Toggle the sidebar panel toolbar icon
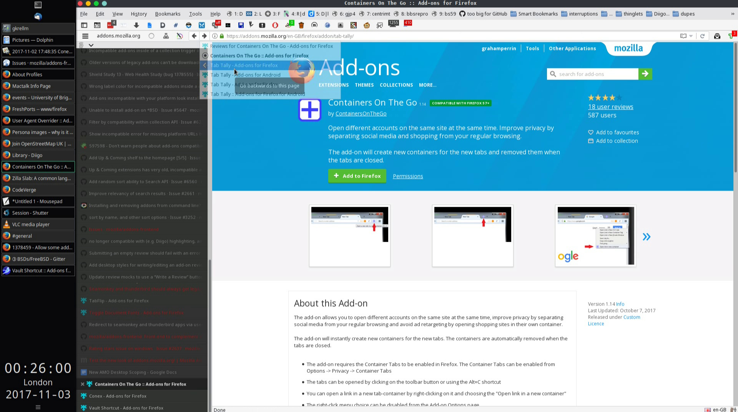The height and width of the screenshot is (412, 738). pyautogui.click(x=84, y=25)
